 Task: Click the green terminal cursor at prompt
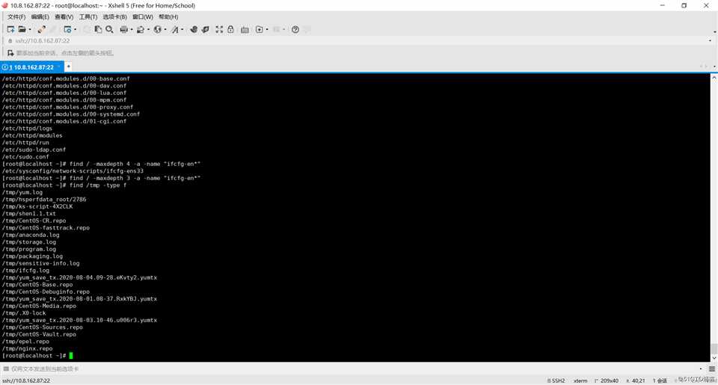point(71,355)
